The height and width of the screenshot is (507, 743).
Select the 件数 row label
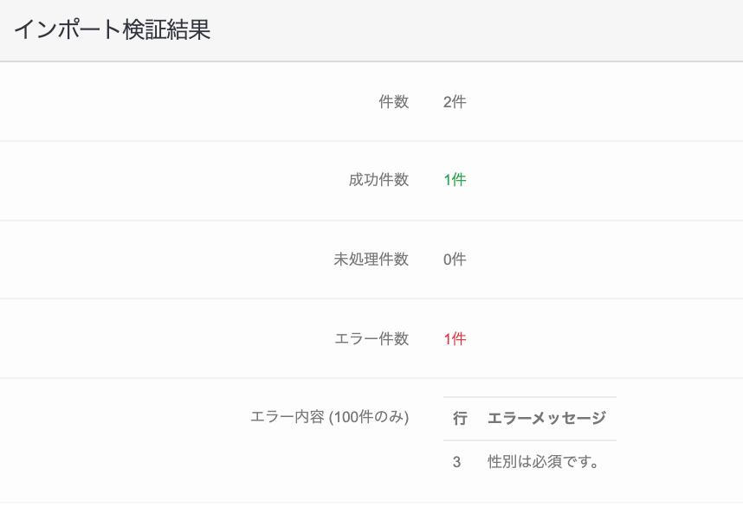[393, 102]
